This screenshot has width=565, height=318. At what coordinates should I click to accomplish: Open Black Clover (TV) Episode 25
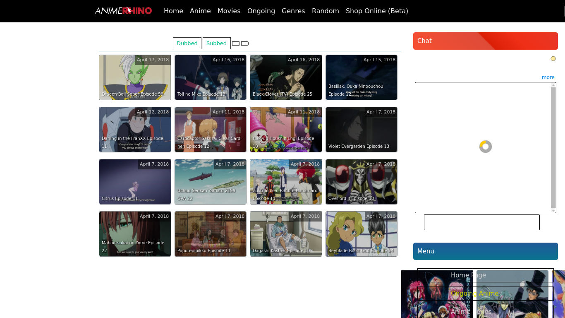(286, 77)
